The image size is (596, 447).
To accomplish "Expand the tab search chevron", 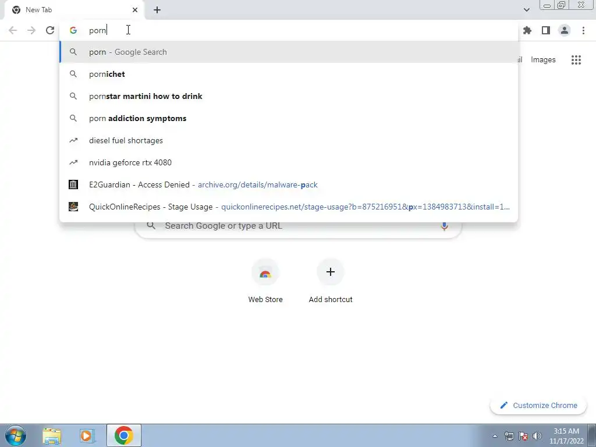I will [x=526, y=10].
